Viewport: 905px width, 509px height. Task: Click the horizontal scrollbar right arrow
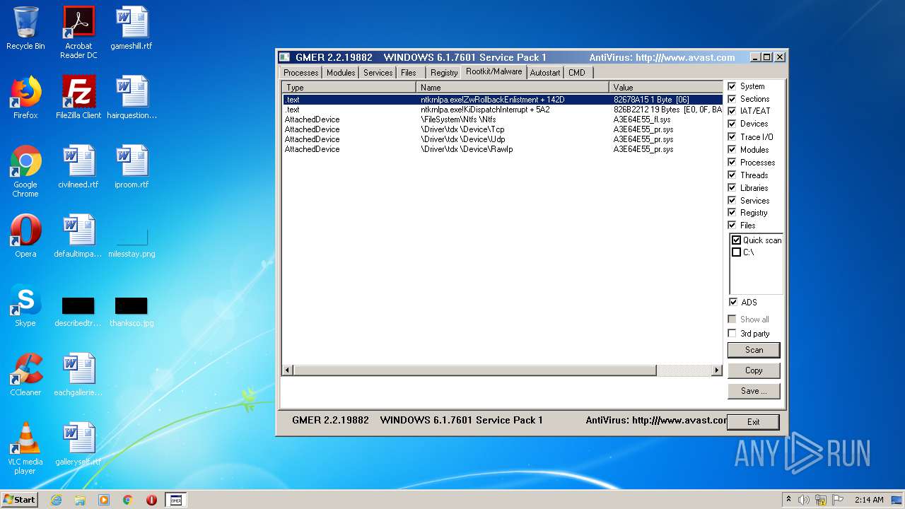tap(716, 370)
